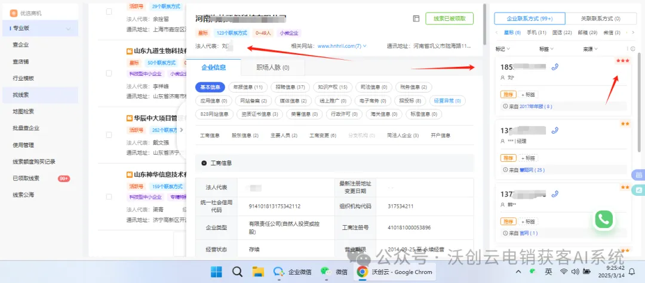Image resolution: width=645 pixels, height=283 pixels.
Task: Select the 企业联系方式 (99+) tab
Action: 529,19
